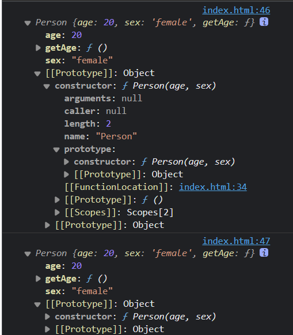The width and height of the screenshot is (293, 335).
Task: Expand constructor in second object's prototype
Action: pyautogui.click(x=47, y=317)
